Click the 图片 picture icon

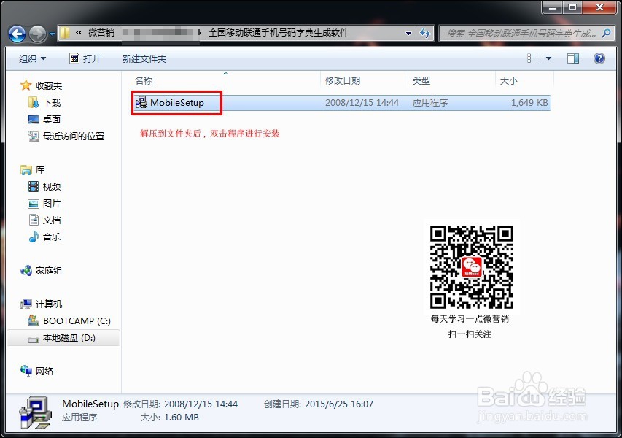[x=34, y=204]
